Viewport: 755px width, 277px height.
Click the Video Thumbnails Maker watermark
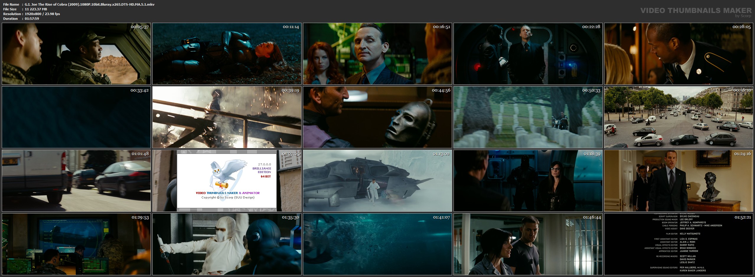(696, 11)
